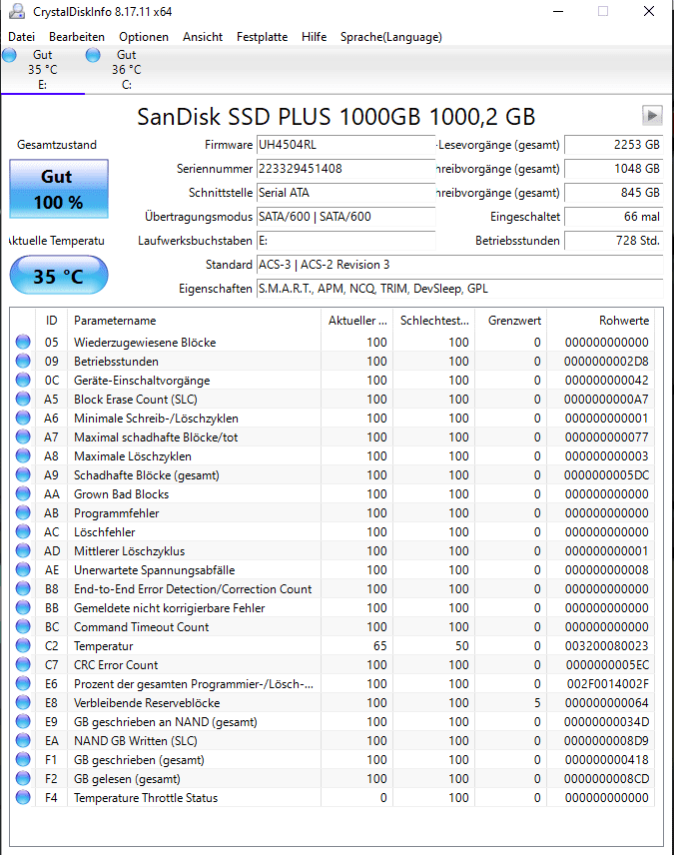674x855 pixels.
Task: Open the Datei menu
Action: 21,37
